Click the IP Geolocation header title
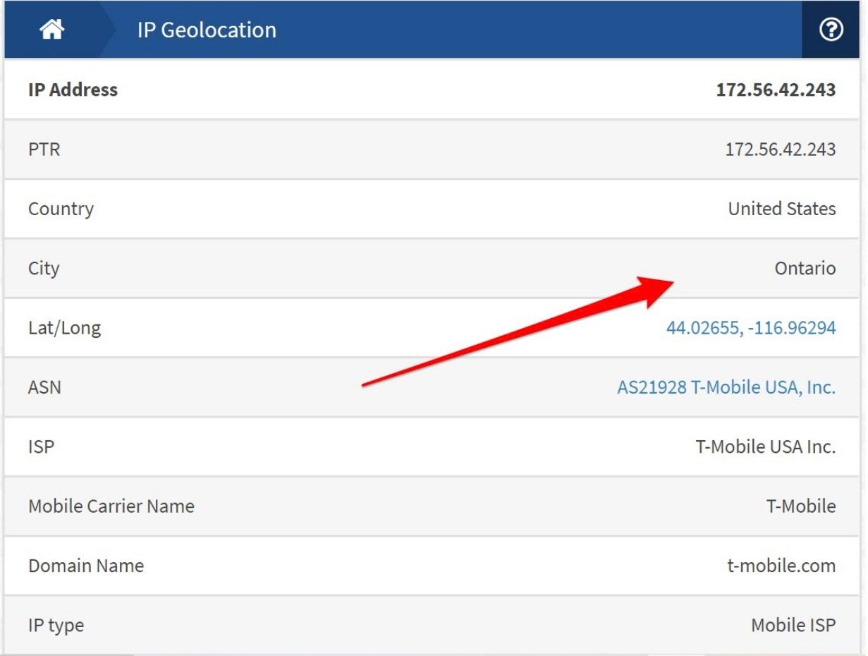 (x=207, y=30)
